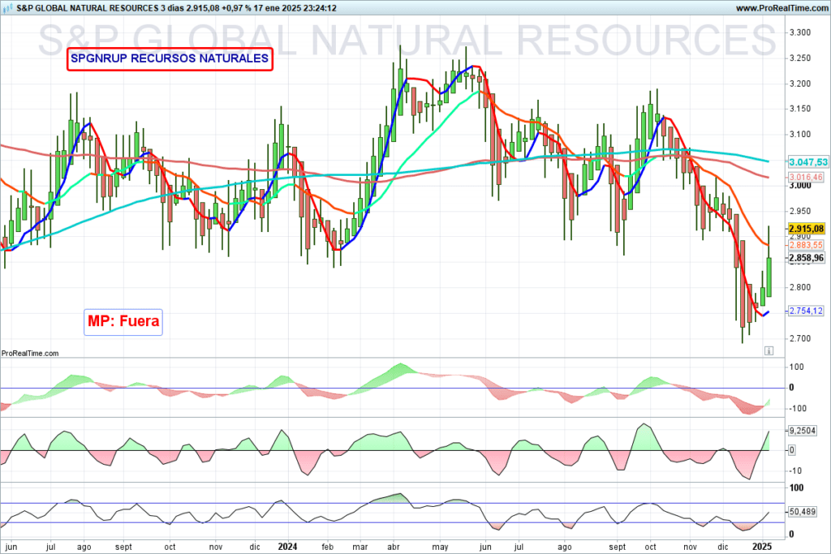Click the 2024 year marker on time axis

tap(288, 548)
